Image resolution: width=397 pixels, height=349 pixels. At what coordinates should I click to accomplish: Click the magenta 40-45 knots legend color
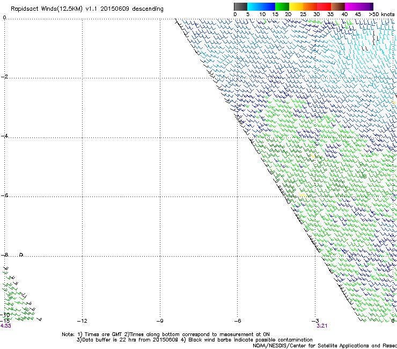(x=352, y=6)
